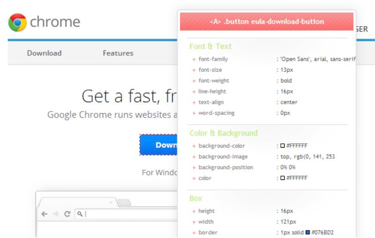Click the back arrow in browser mockup
This screenshot has height=238, width=375.
[x=44, y=214]
